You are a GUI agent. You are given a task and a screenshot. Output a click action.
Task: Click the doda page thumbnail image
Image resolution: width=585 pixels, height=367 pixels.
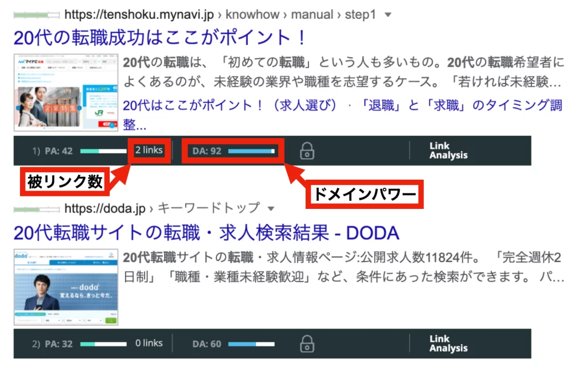tap(66, 287)
